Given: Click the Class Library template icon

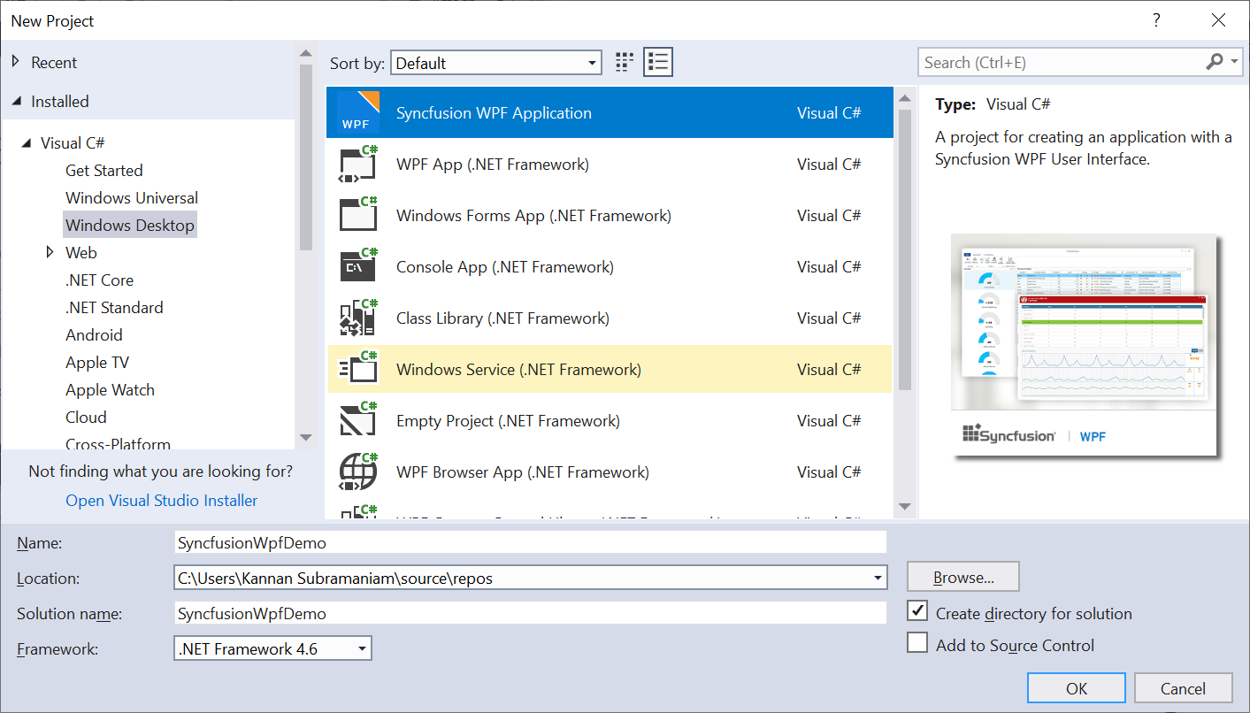Looking at the screenshot, I should 358,318.
